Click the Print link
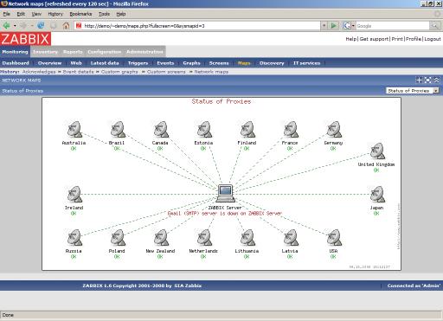The height and width of the screenshot is (321, 443). (397, 39)
